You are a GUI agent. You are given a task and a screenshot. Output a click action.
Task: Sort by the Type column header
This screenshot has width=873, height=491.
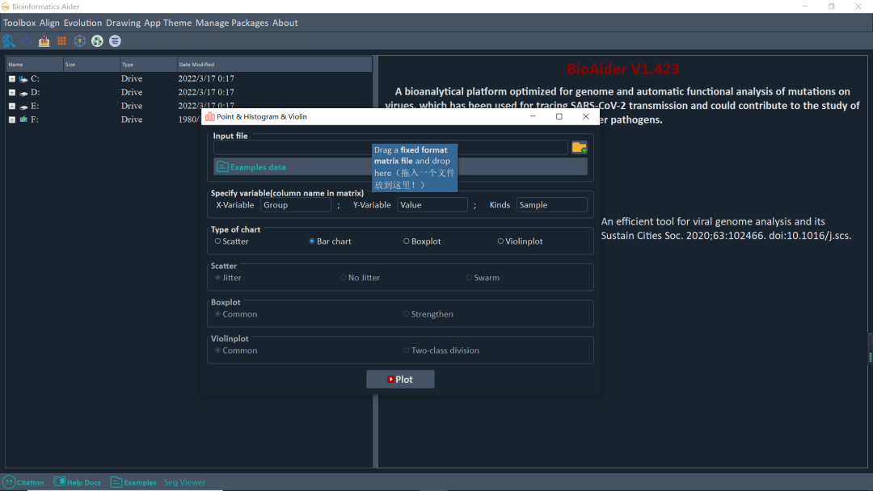(148, 65)
